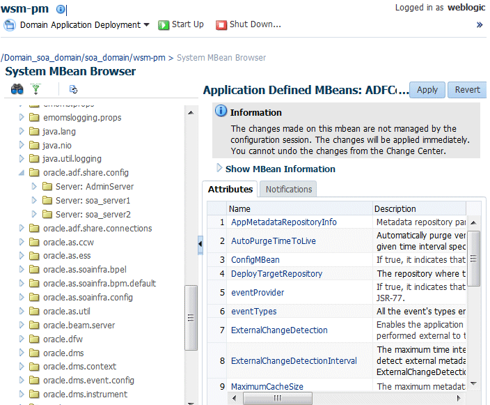Expand the Server: soa_server1 node
Image resolution: width=490 pixels, height=405 pixels.
[x=34, y=200]
